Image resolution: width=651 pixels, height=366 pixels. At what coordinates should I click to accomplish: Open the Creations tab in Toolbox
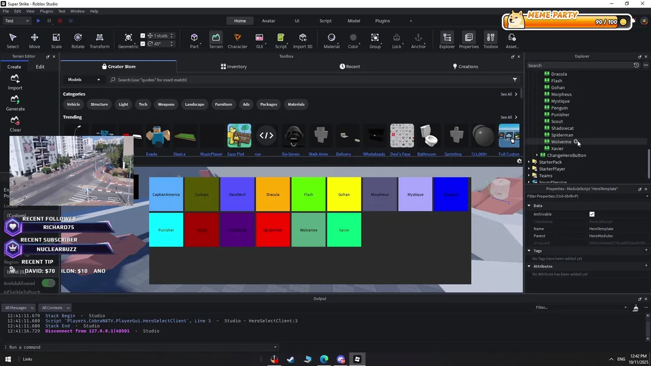coord(465,67)
